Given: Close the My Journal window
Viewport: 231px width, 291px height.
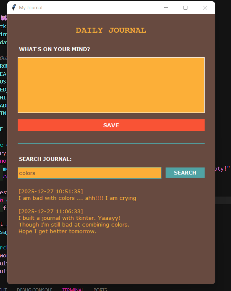Looking at the screenshot, I should coord(205,8).
